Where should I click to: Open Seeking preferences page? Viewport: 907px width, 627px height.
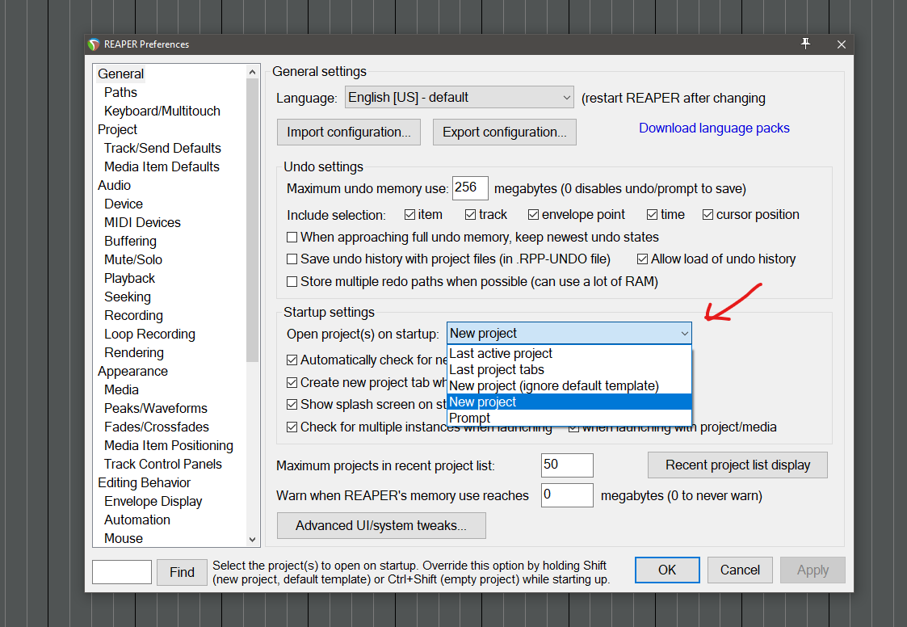[128, 297]
